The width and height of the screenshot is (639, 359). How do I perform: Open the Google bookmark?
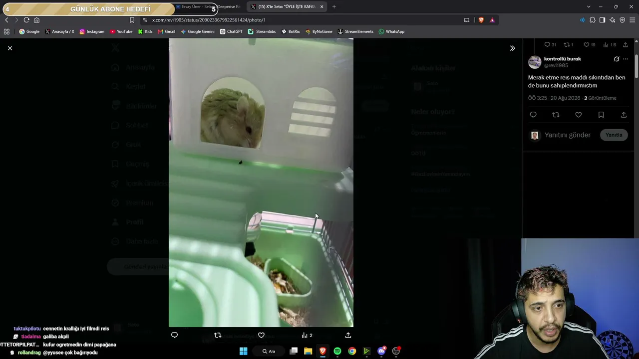pos(29,31)
